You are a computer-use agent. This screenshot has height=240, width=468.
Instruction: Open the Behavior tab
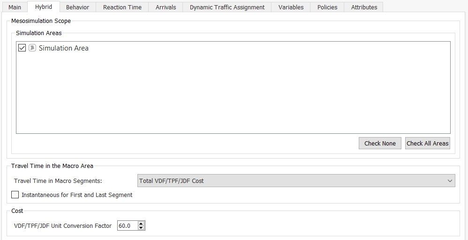[x=77, y=7]
